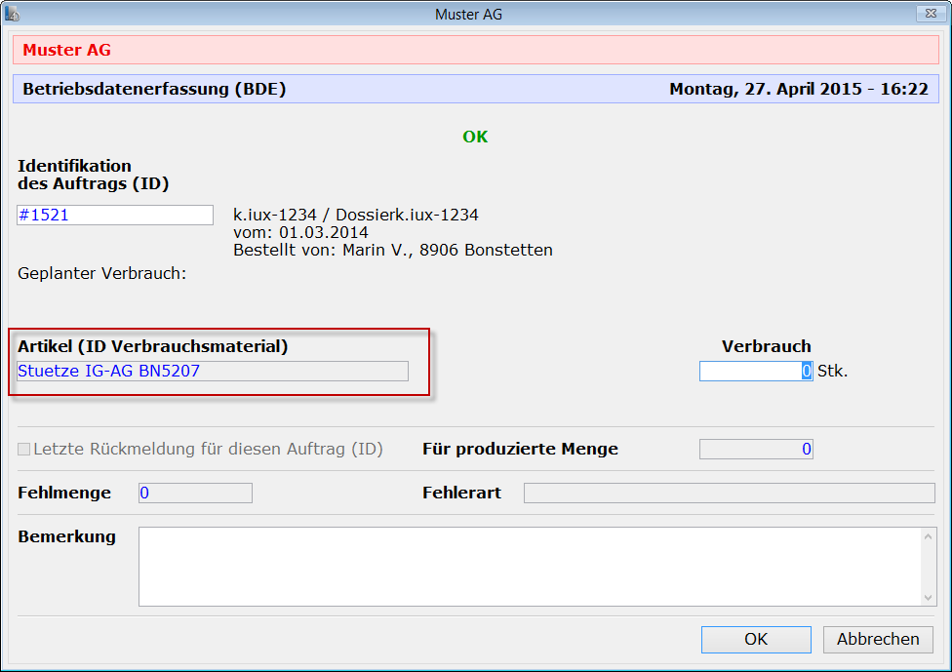Viewport: 952px width, 672px height.
Task: Toggle the Letzte Rückmeldung für diesen Auftrag checkbox
Action: [24, 450]
